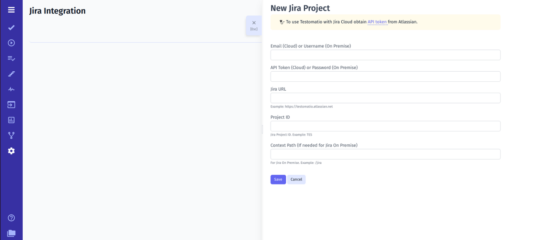Click the Jira URL input field
The width and height of the screenshot is (534, 240).
(x=385, y=98)
